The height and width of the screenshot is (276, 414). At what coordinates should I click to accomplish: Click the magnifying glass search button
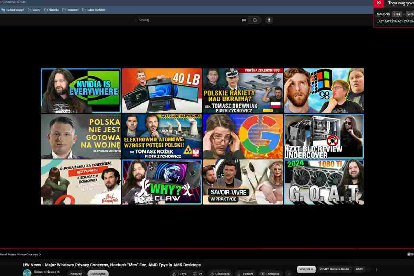point(255,20)
